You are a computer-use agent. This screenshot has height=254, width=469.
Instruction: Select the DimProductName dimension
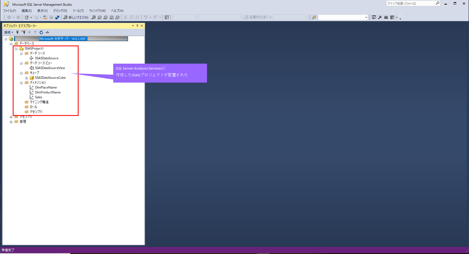pos(48,92)
